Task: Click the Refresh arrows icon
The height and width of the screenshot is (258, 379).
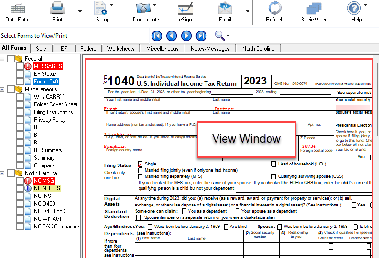Action: point(274,9)
